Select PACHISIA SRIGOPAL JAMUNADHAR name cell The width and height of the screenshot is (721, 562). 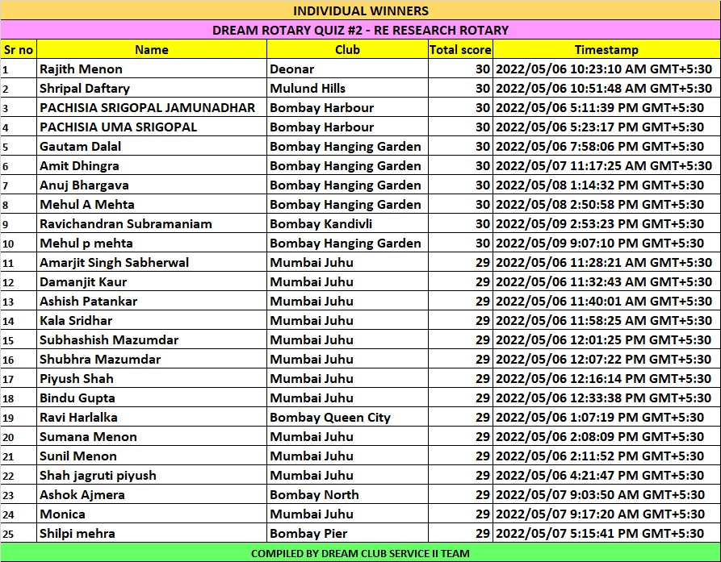(x=152, y=107)
